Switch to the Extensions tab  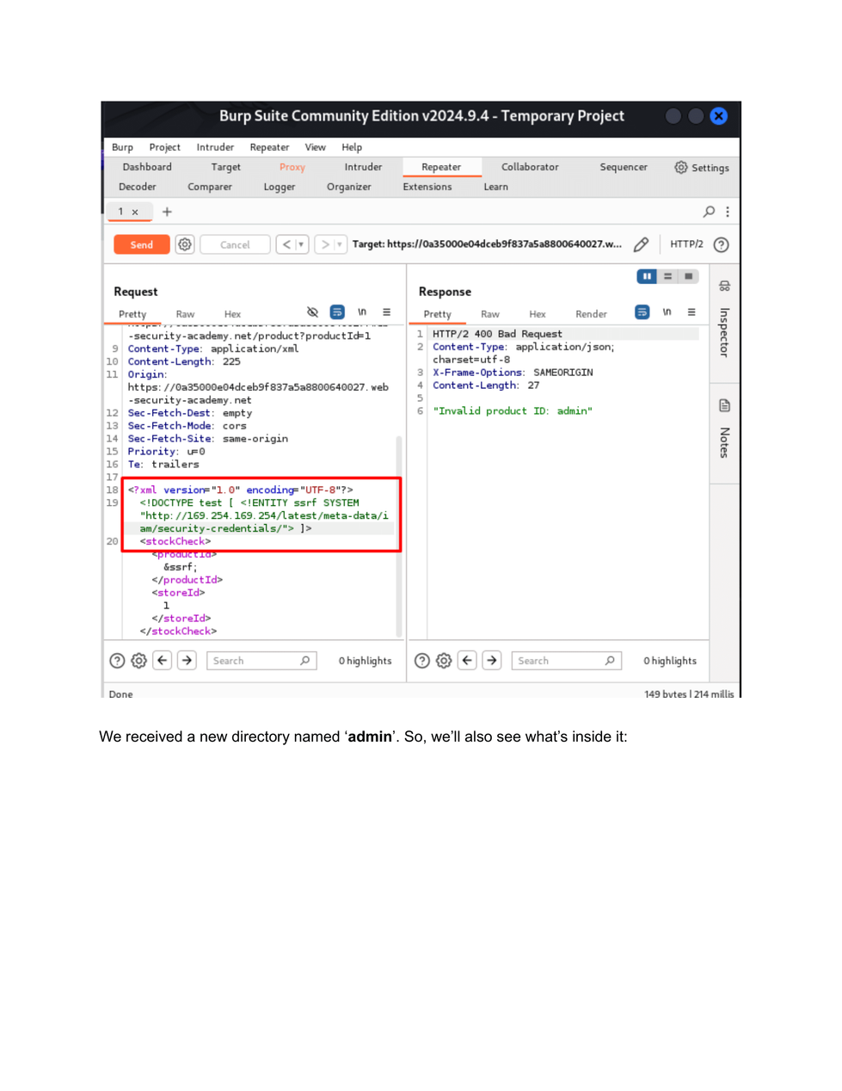point(427,187)
